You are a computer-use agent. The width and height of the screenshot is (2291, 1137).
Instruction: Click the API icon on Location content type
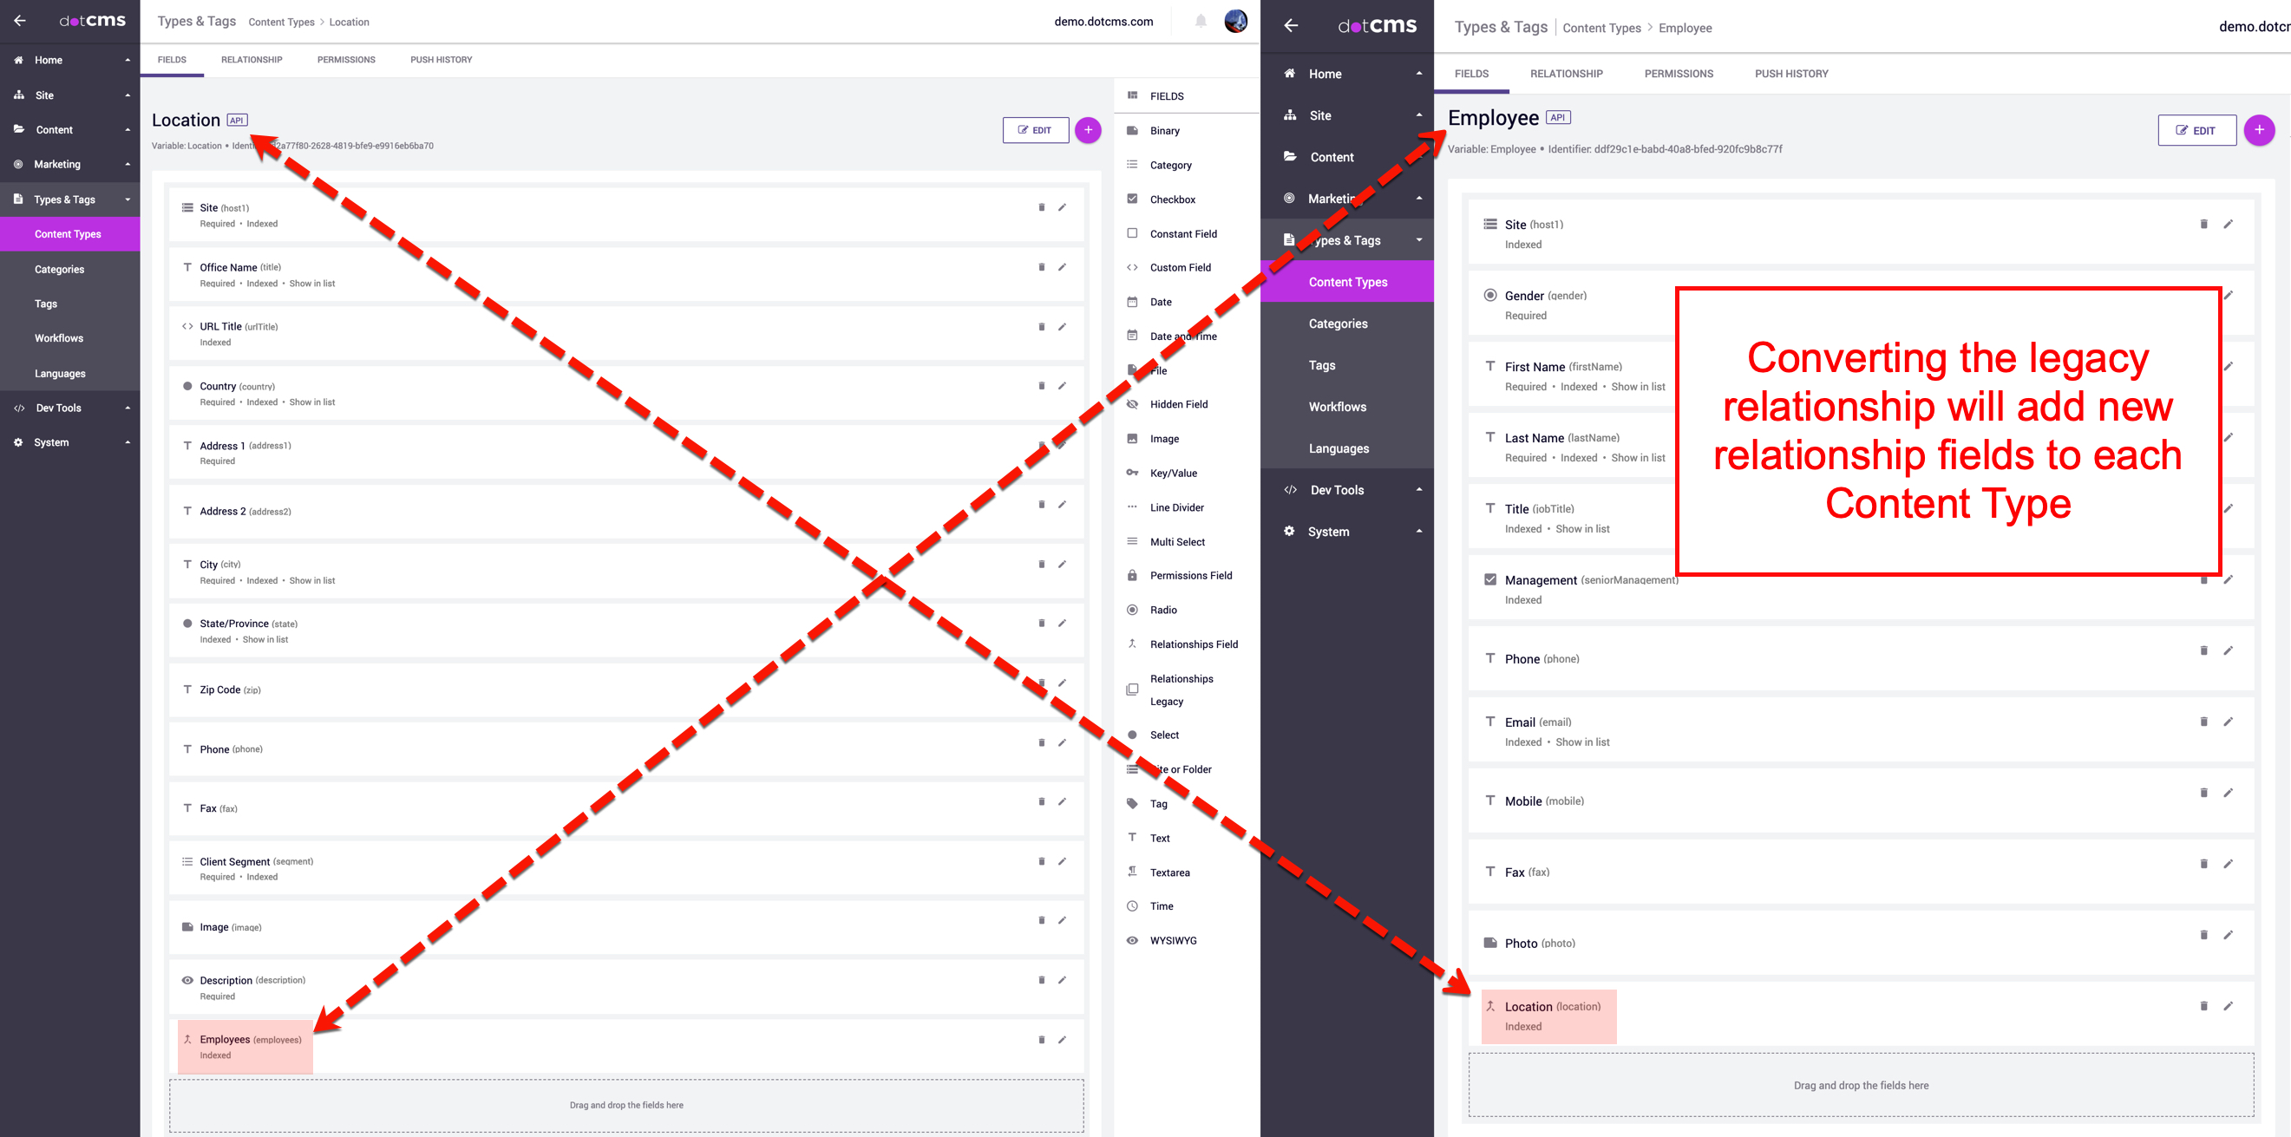coord(233,120)
